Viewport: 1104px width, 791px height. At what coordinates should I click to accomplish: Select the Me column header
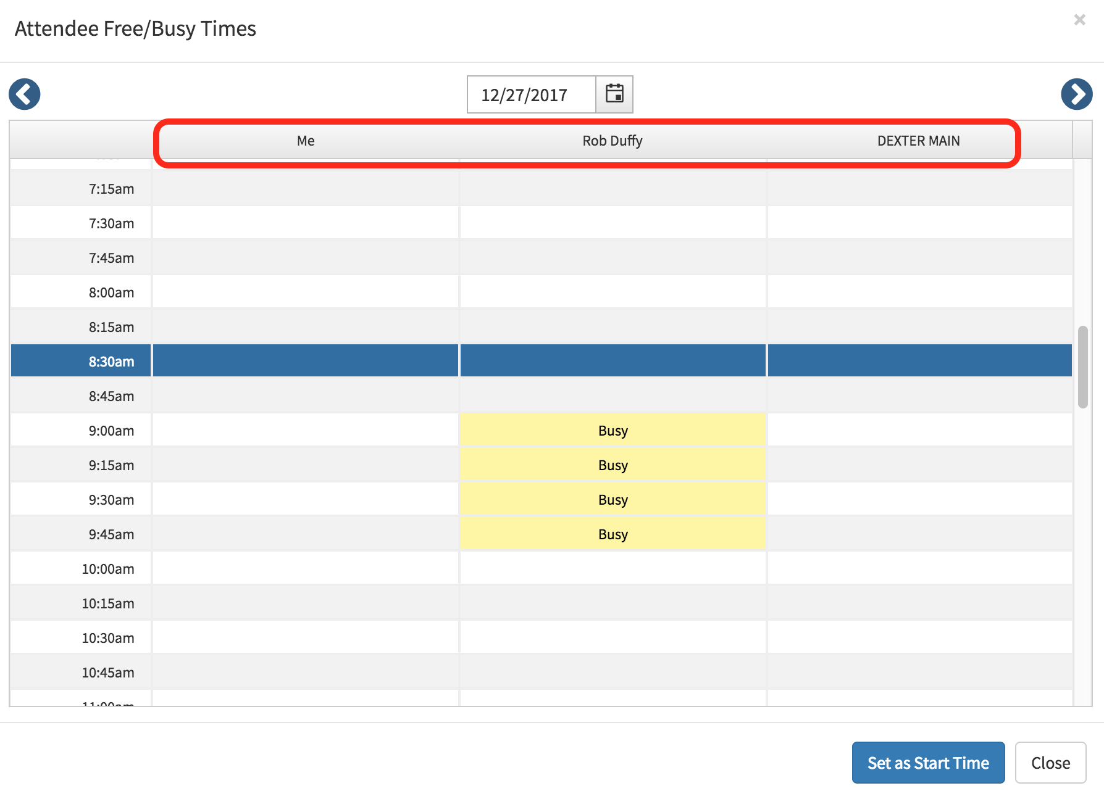(306, 141)
